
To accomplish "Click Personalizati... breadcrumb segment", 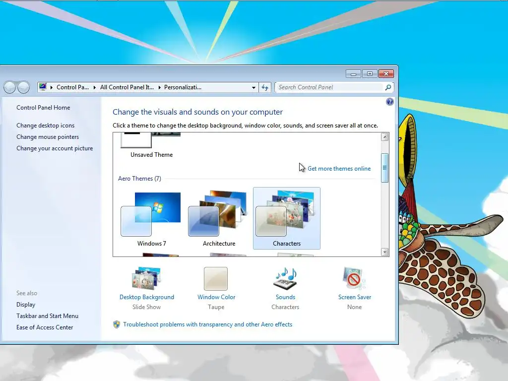I will tap(183, 87).
